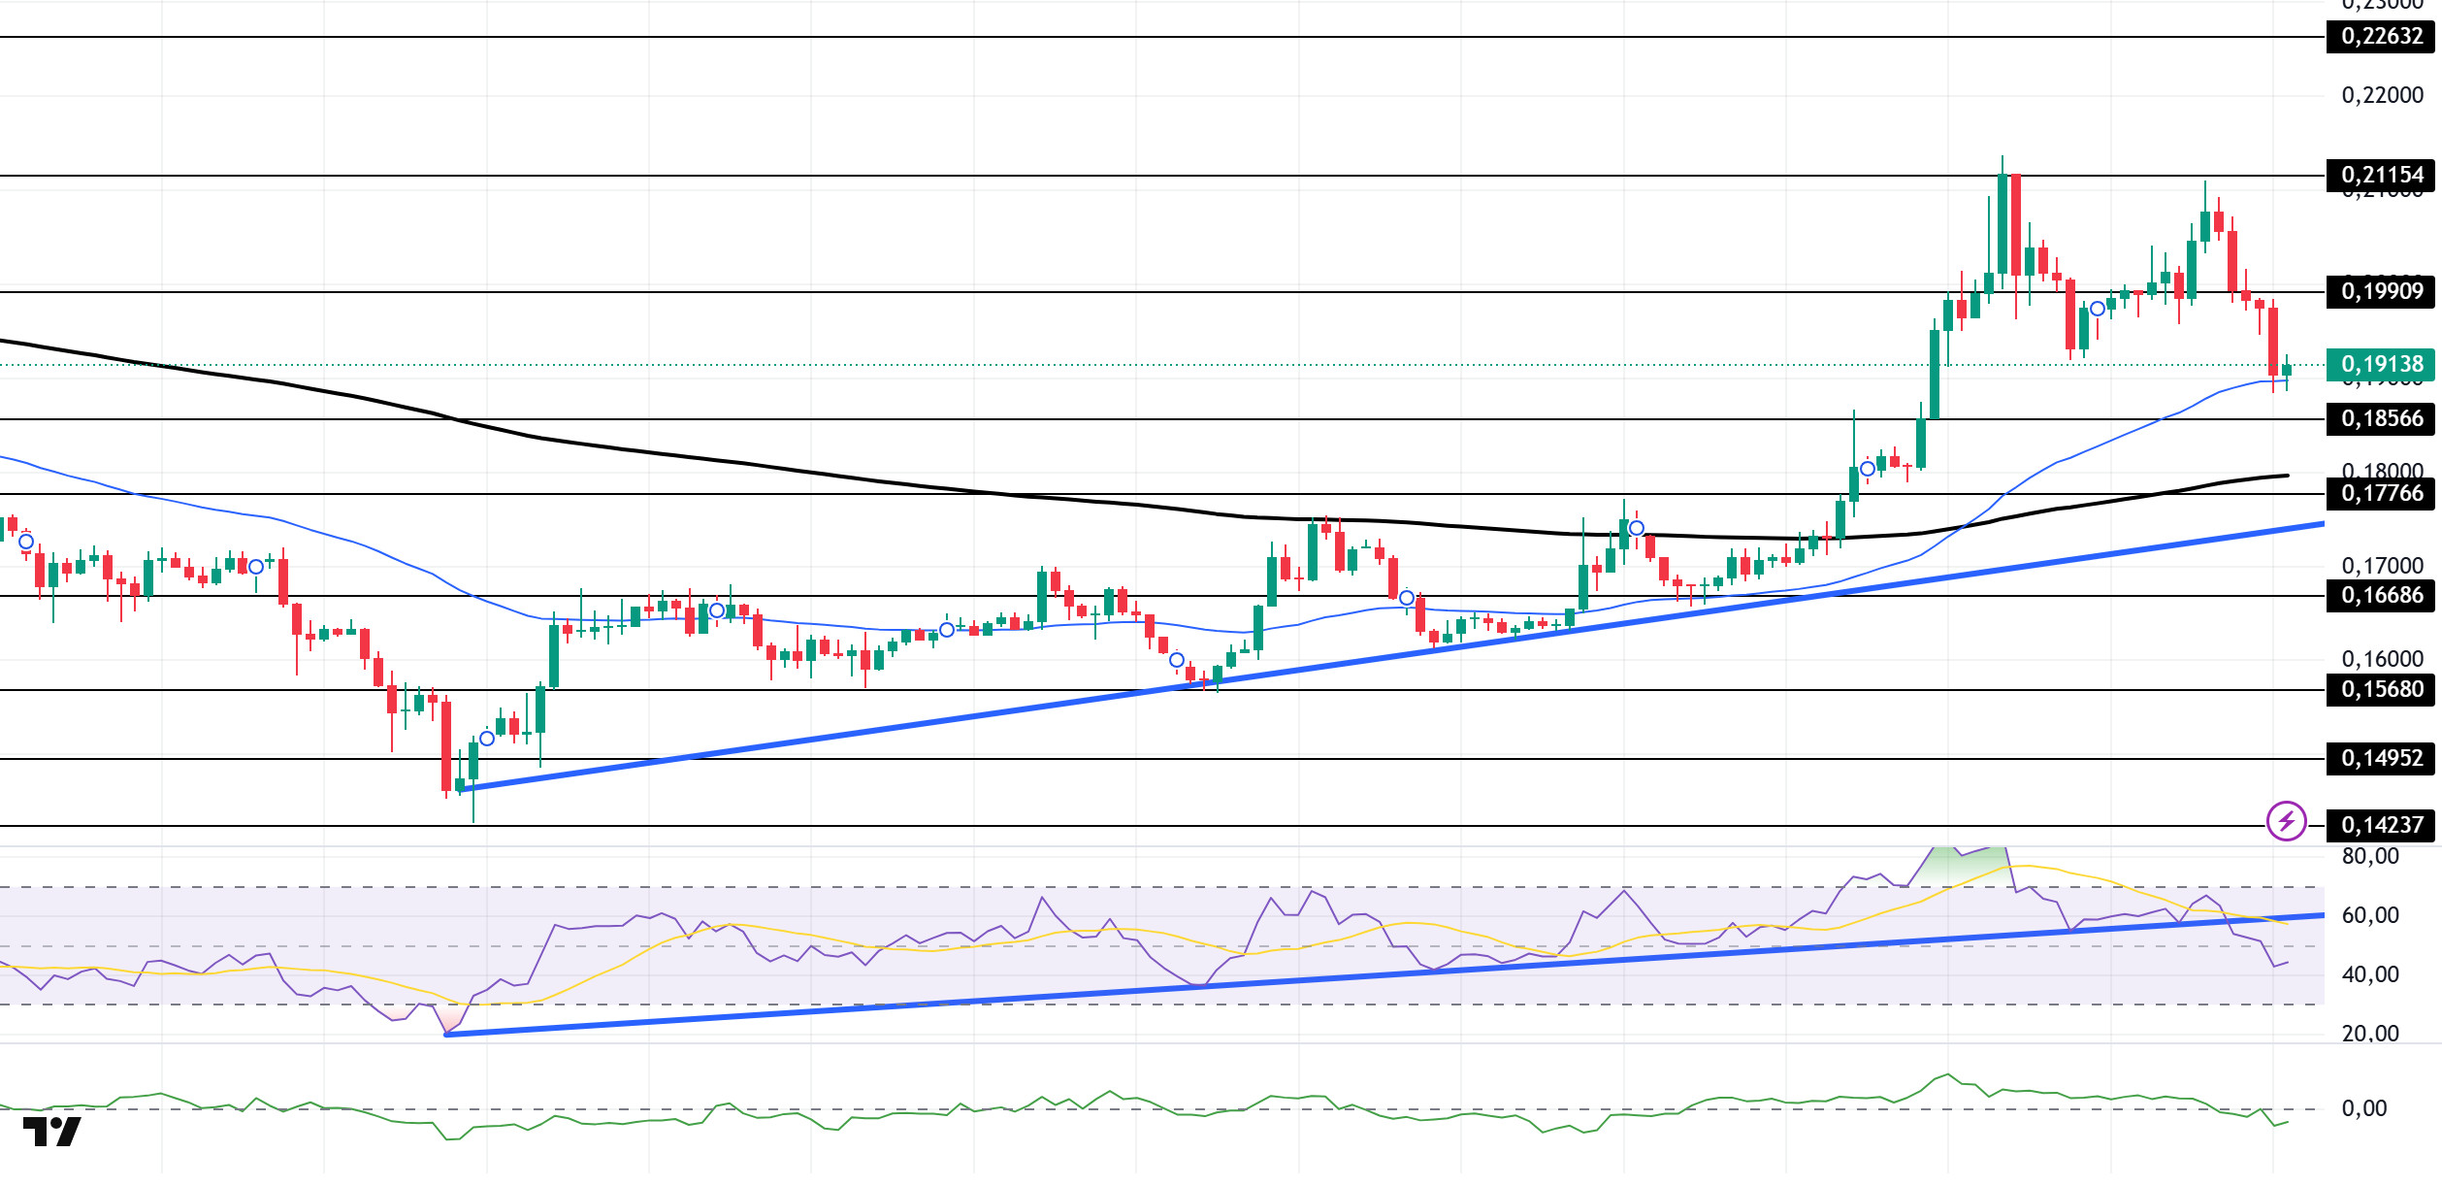The height and width of the screenshot is (1186, 2442).
Task: Click the purple lightning bolt icon
Action: (2286, 822)
